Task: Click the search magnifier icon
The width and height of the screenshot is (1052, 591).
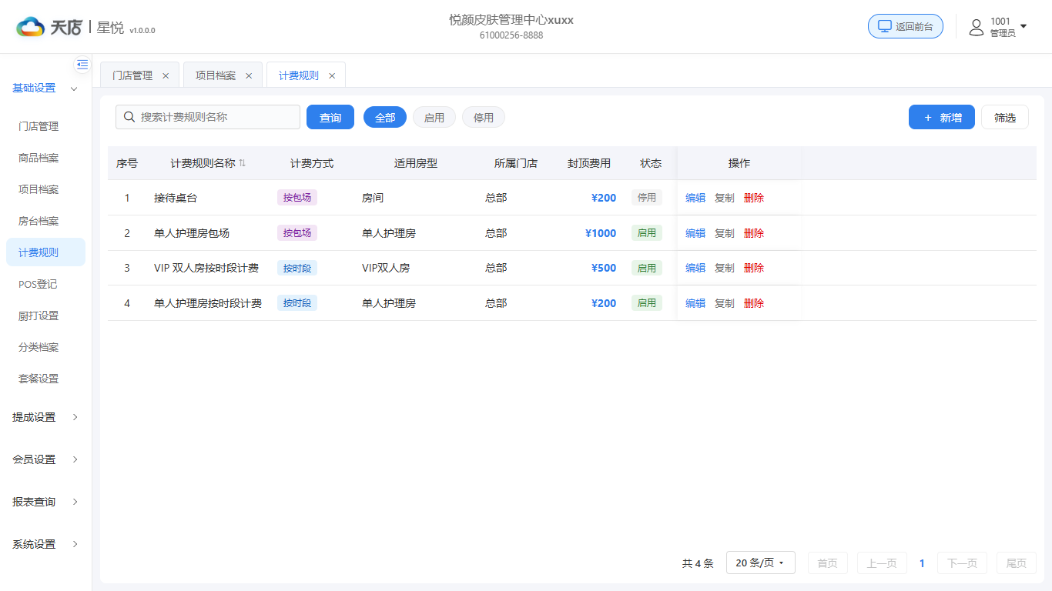Action: click(129, 117)
